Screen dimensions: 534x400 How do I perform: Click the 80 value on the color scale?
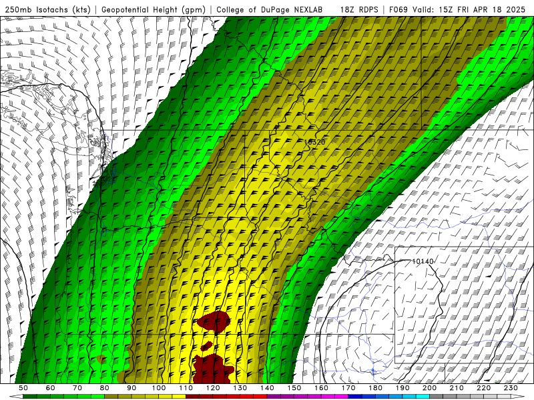click(x=105, y=388)
